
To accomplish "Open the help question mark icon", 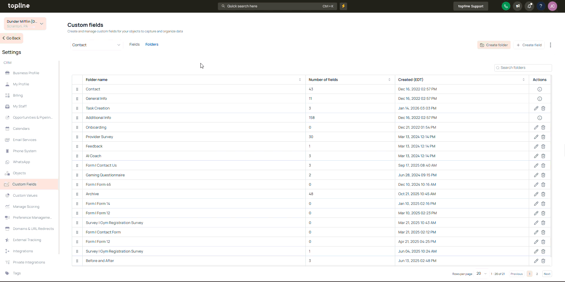I will point(541,6).
